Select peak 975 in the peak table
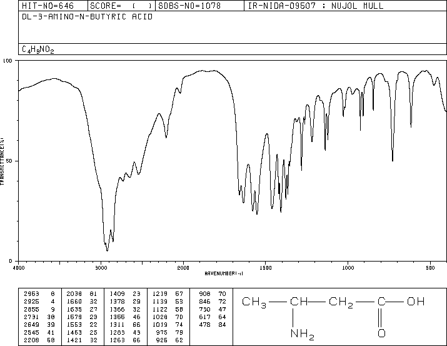The width and height of the screenshot is (447, 346). point(162,333)
